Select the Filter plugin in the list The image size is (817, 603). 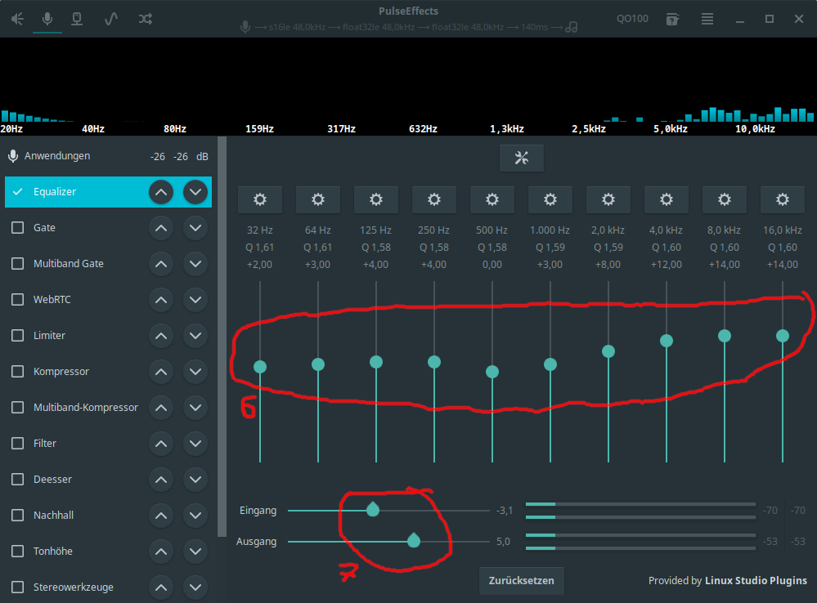[x=44, y=444]
